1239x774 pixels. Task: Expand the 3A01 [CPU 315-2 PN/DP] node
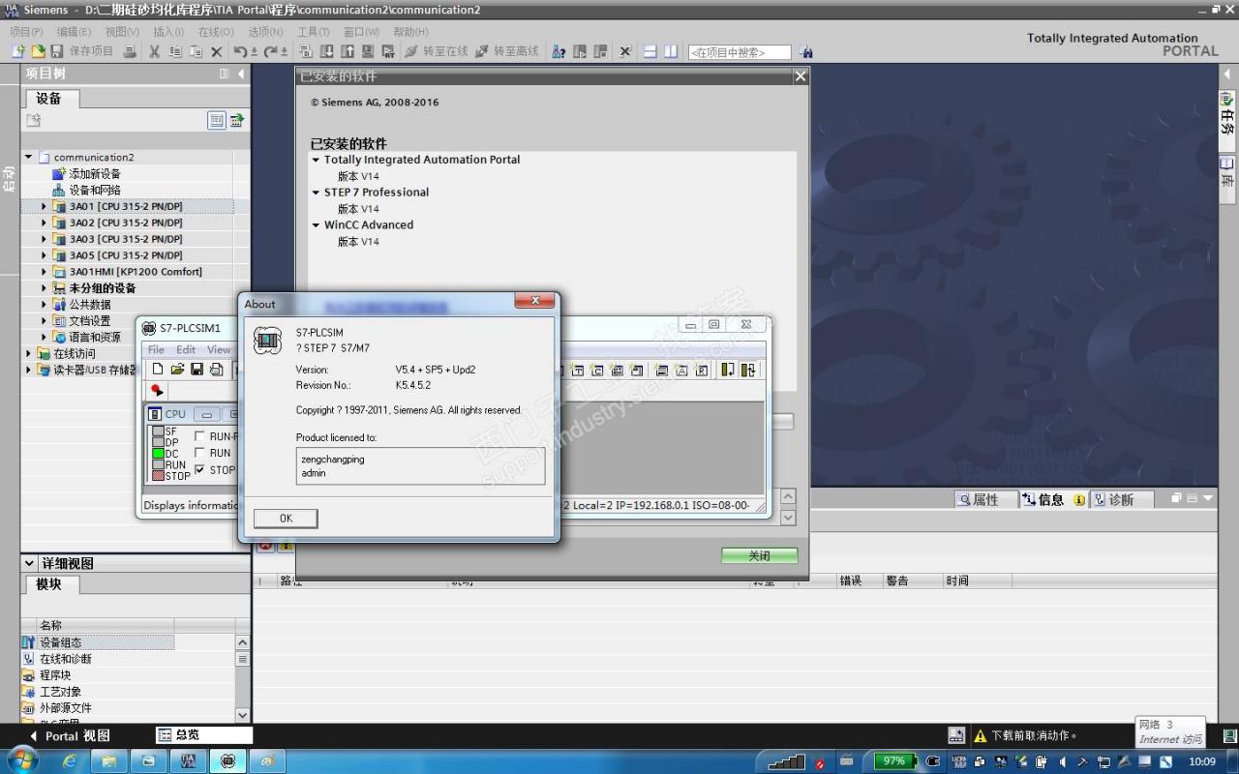pyautogui.click(x=44, y=206)
